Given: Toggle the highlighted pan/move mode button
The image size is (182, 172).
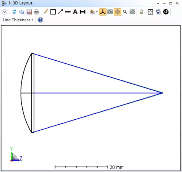Looking at the screenshot, I should (x=118, y=12).
